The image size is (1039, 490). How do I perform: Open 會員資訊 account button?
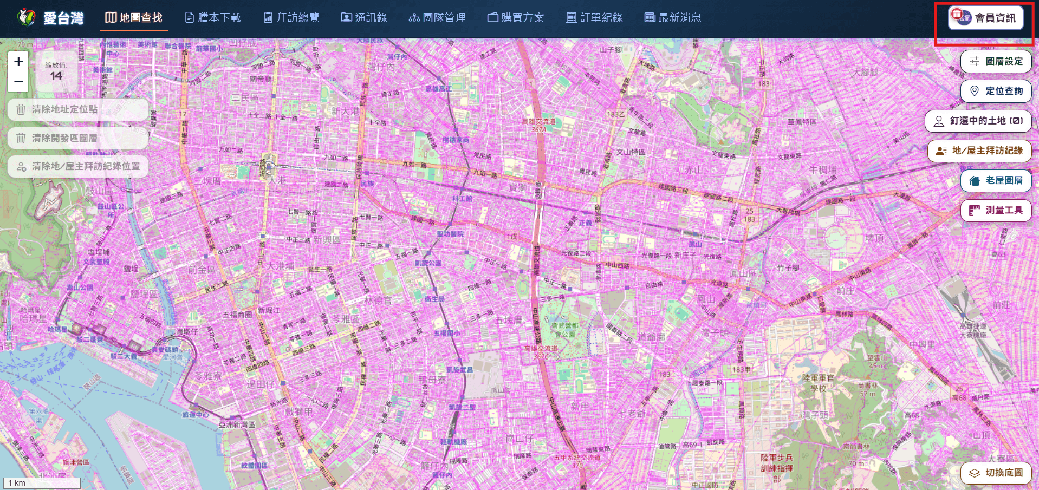tap(986, 18)
